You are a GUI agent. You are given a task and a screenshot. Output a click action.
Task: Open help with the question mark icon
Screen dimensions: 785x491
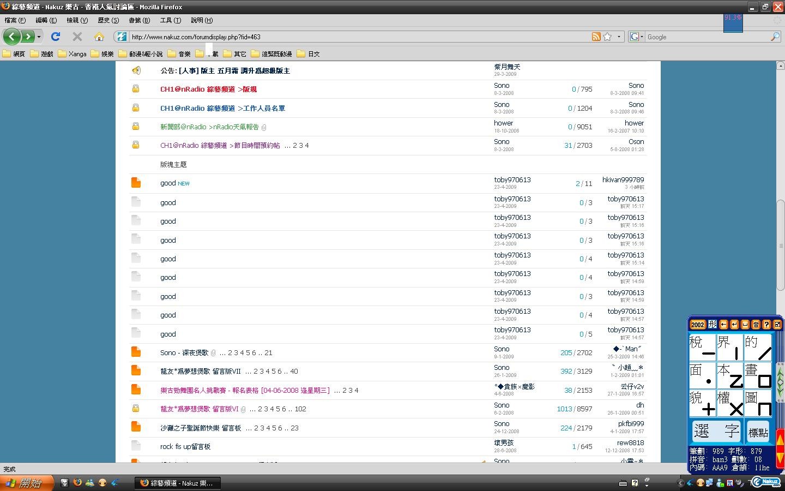tap(766, 325)
